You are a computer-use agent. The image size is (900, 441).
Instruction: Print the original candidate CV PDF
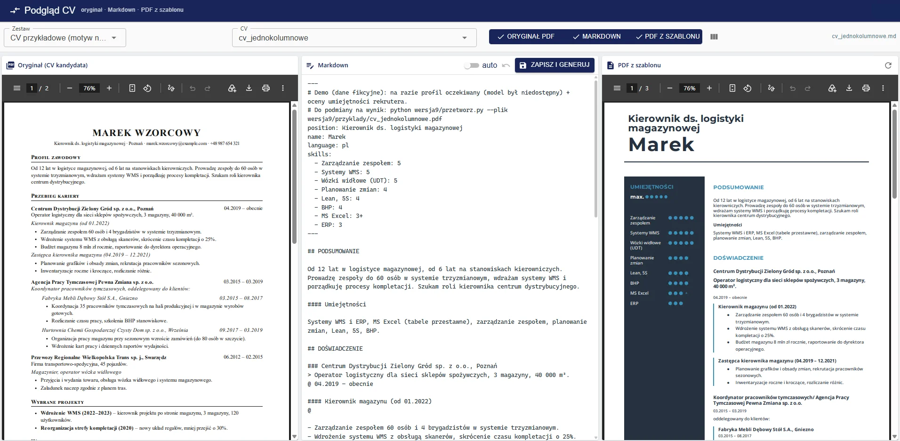[x=266, y=88]
